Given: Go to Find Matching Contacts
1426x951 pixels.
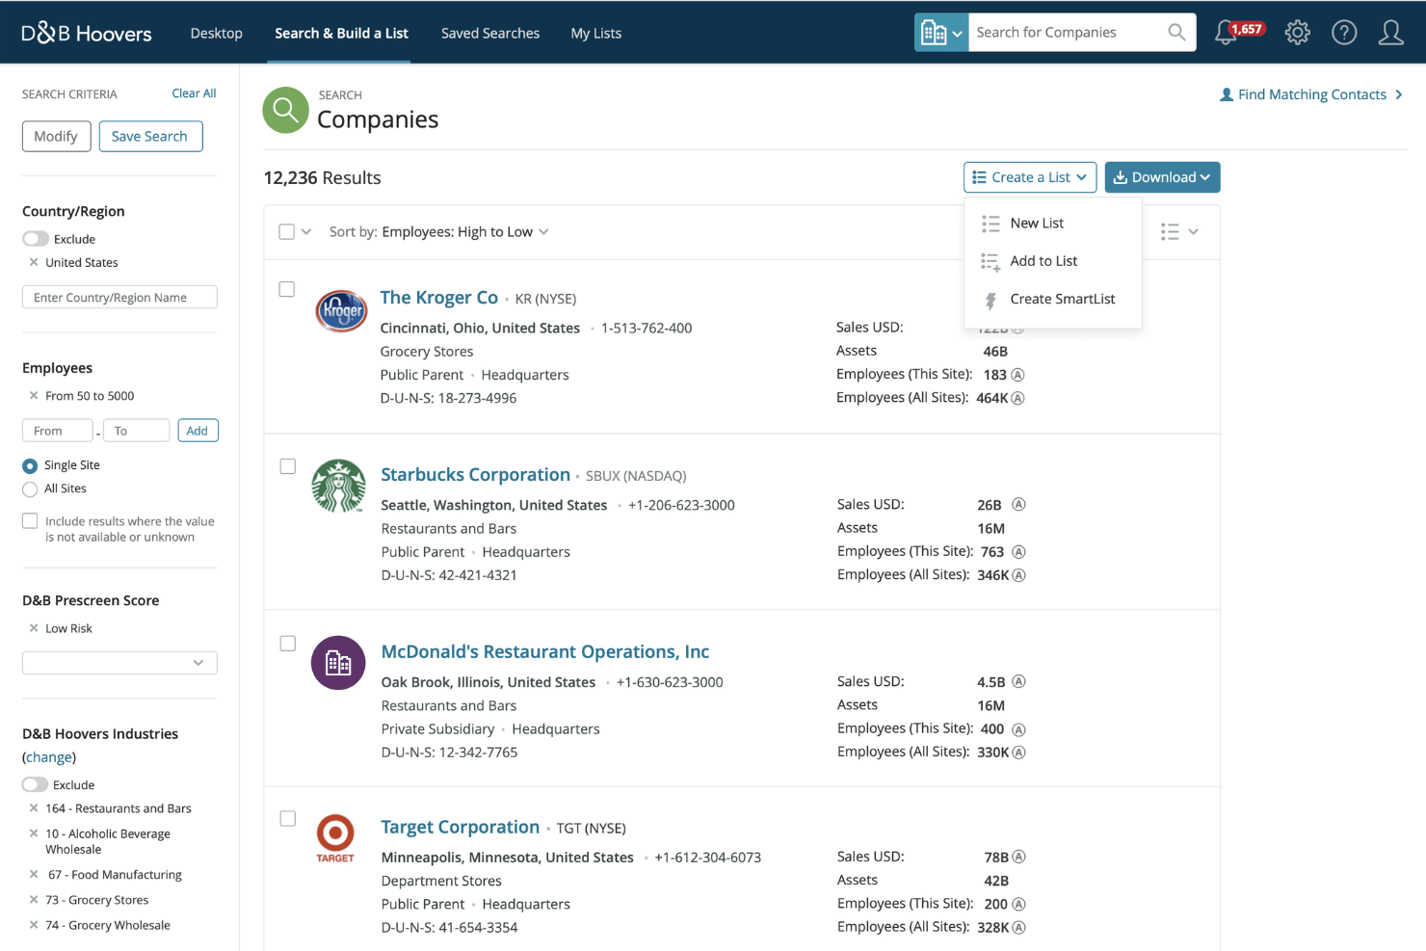Looking at the screenshot, I should 1310,94.
